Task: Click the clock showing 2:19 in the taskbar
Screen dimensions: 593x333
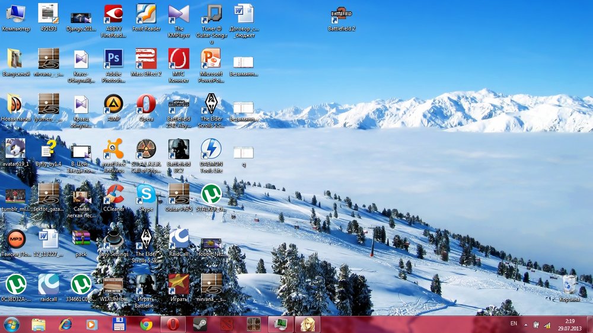Action: (570, 324)
